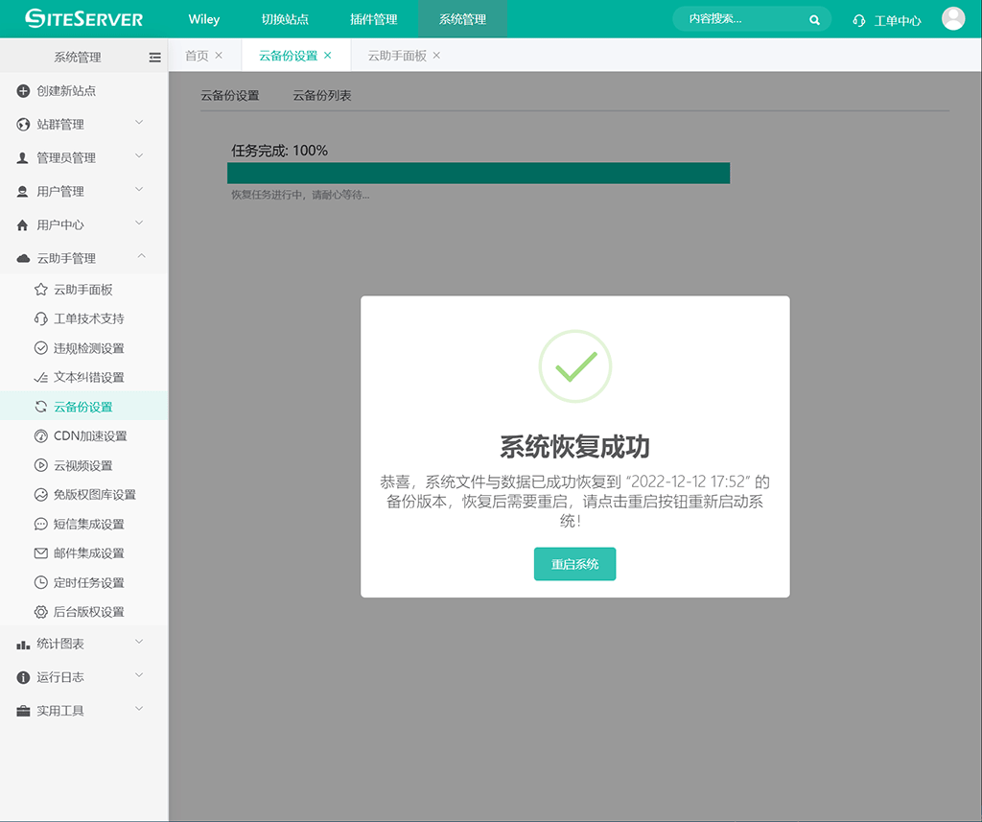
Task: Click the search magnifier icon
Action: pyautogui.click(x=814, y=19)
